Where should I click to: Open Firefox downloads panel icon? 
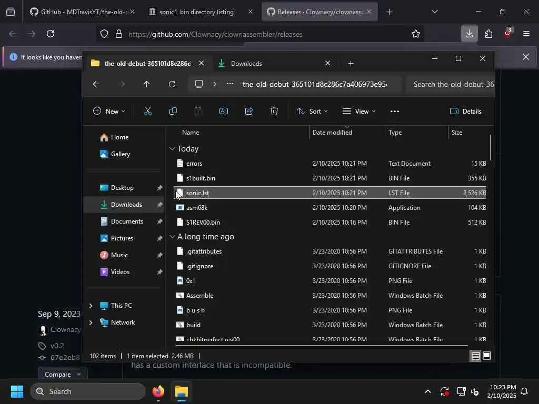pos(469,34)
